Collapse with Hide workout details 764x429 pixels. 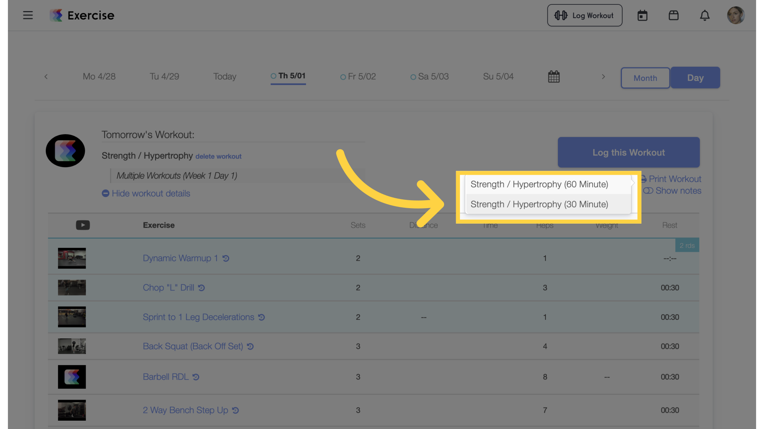(x=146, y=193)
